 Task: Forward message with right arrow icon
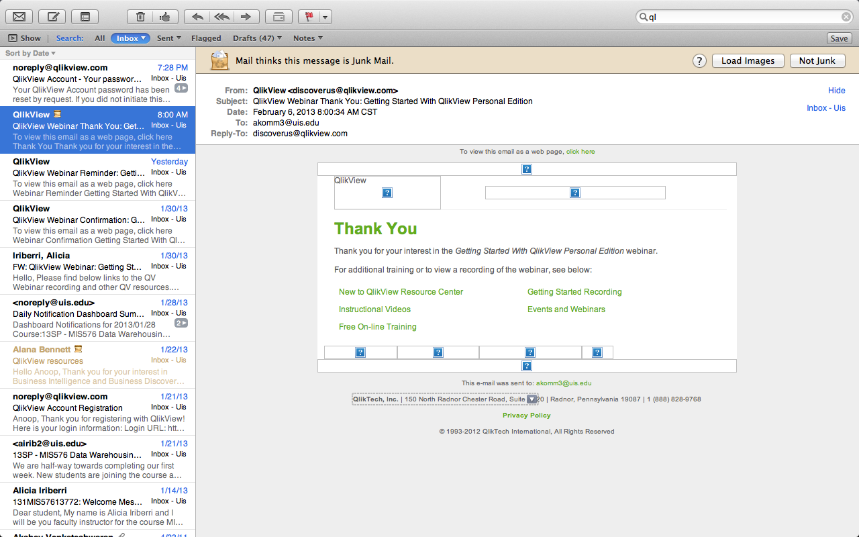(x=246, y=17)
